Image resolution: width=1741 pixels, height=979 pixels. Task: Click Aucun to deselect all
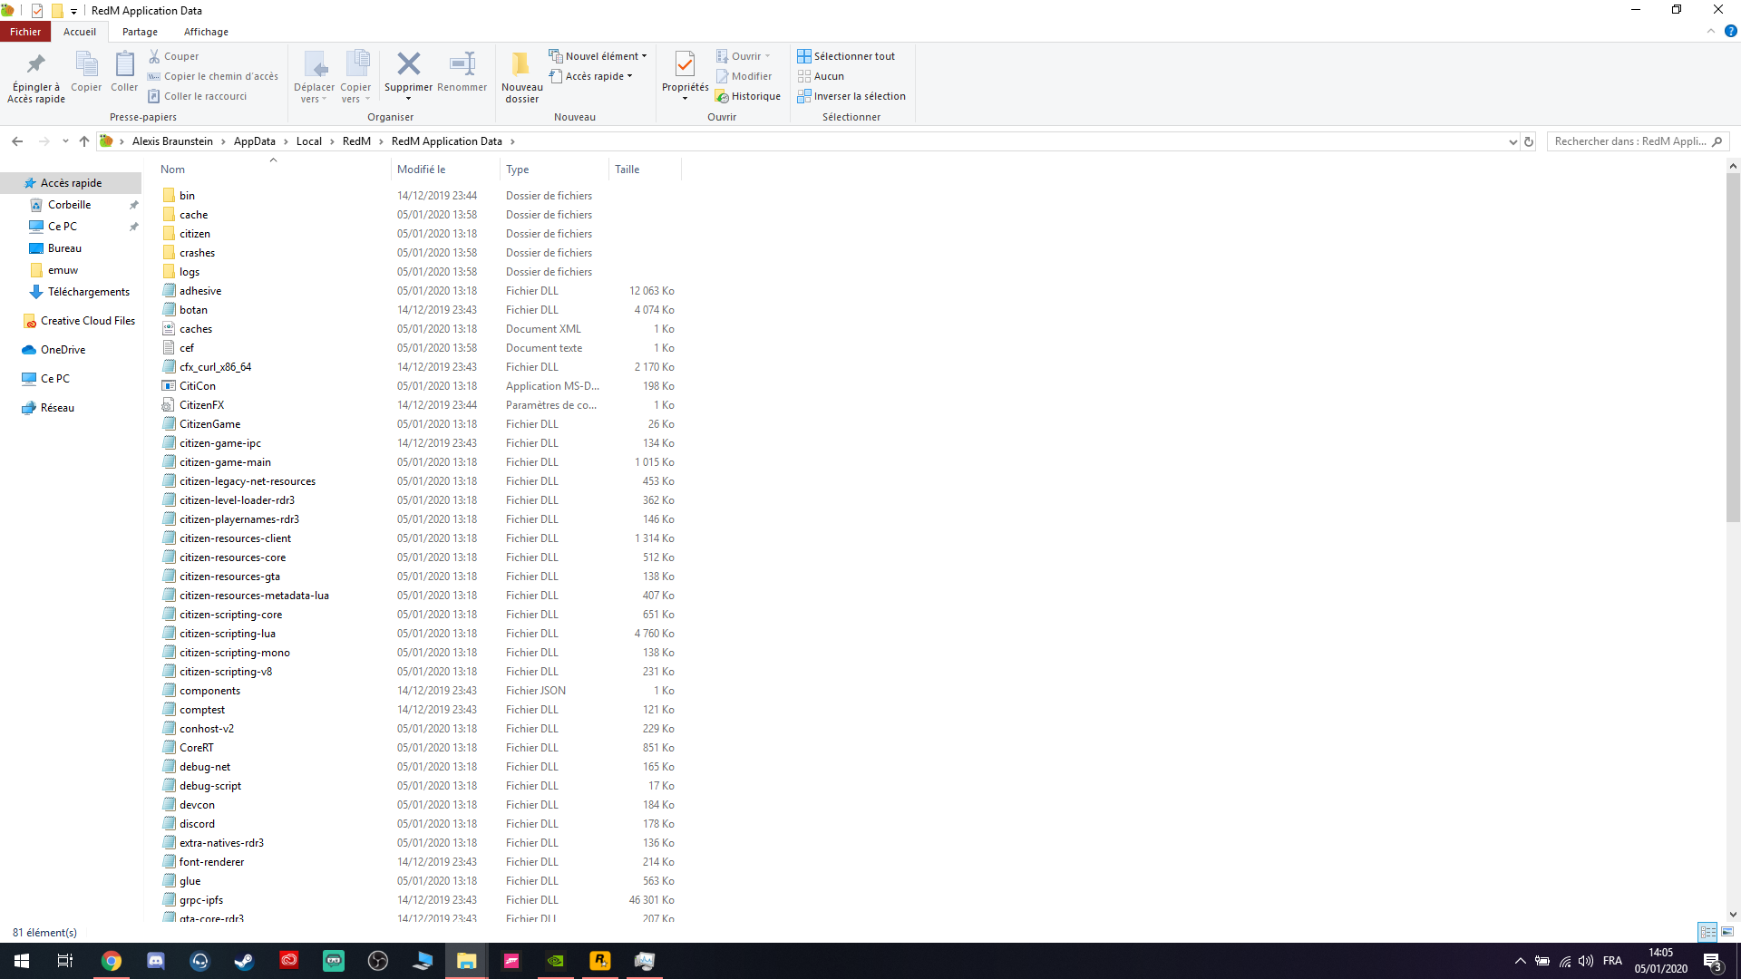click(821, 76)
